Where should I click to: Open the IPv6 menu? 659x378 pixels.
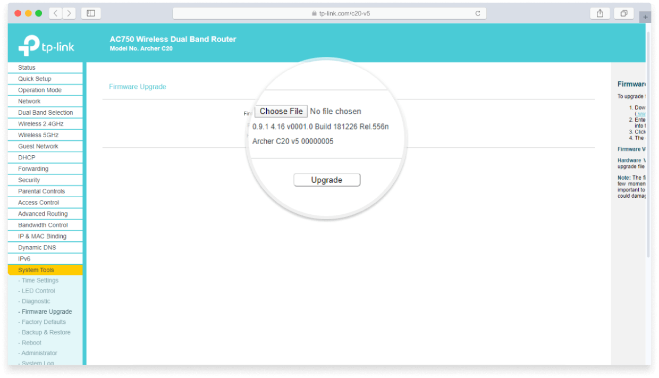point(45,259)
